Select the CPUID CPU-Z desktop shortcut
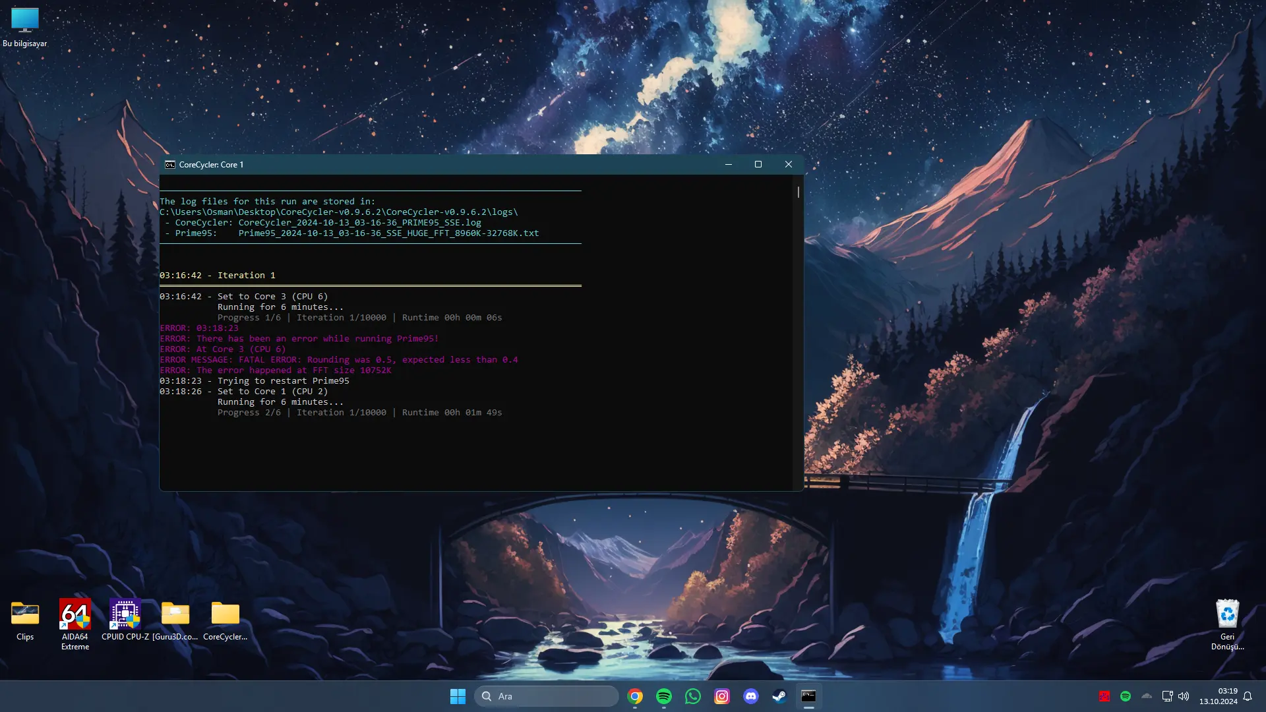Screen dimensions: 1266x712 tap(125, 620)
